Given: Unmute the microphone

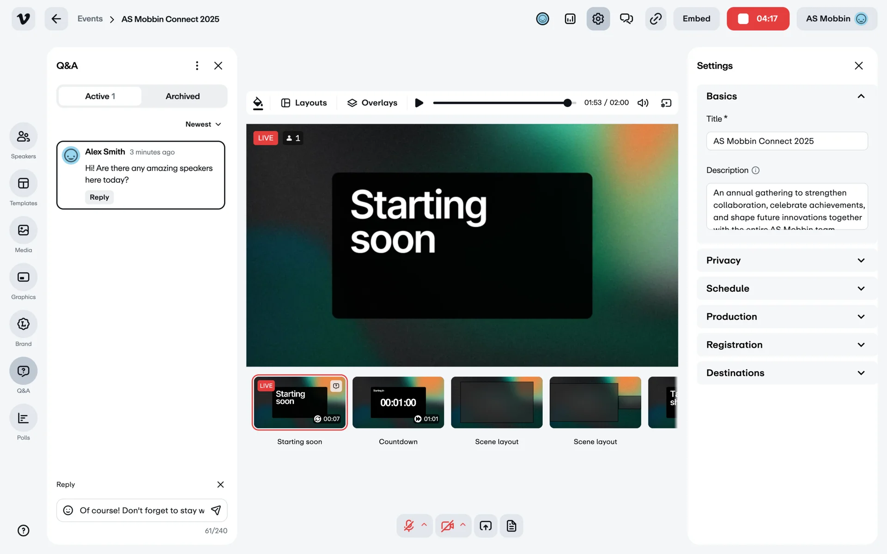Looking at the screenshot, I should coord(409,526).
